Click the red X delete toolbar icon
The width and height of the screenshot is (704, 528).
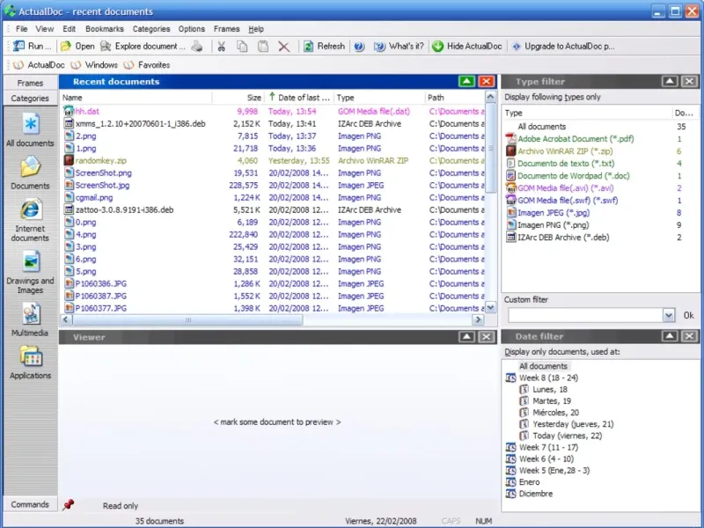click(283, 47)
